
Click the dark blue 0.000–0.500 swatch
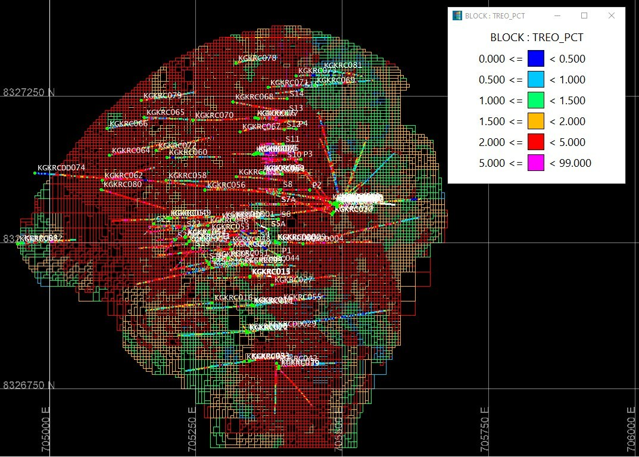coord(536,58)
